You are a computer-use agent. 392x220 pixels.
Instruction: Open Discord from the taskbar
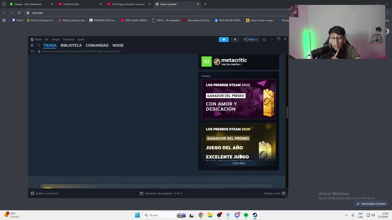[x=237, y=215]
